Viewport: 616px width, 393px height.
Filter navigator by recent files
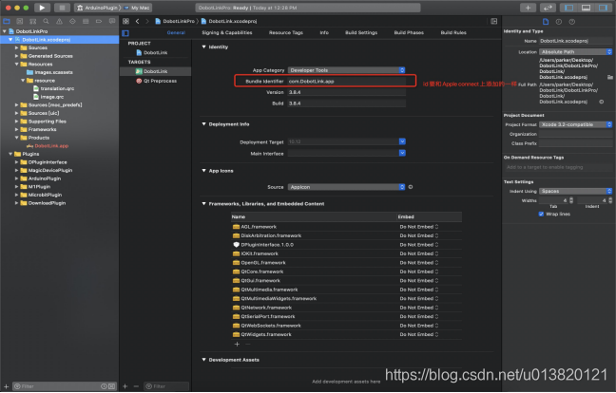pos(104,386)
